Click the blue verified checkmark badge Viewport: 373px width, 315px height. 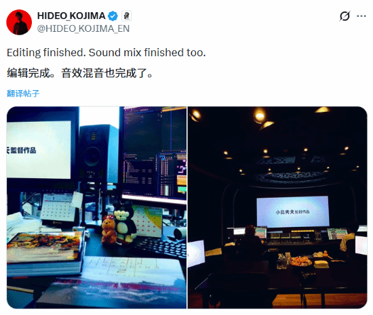[113, 16]
